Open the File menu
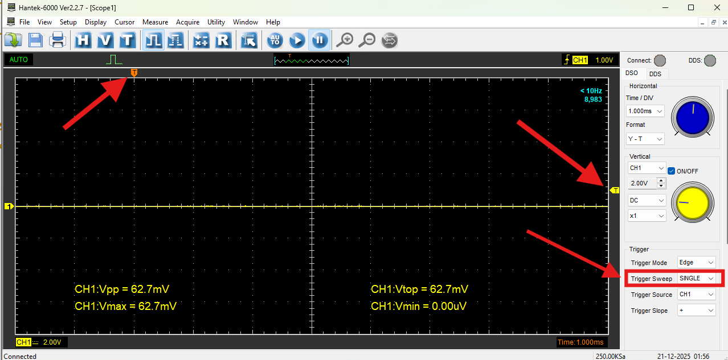The width and height of the screenshot is (728, 360). coord(24,22)
